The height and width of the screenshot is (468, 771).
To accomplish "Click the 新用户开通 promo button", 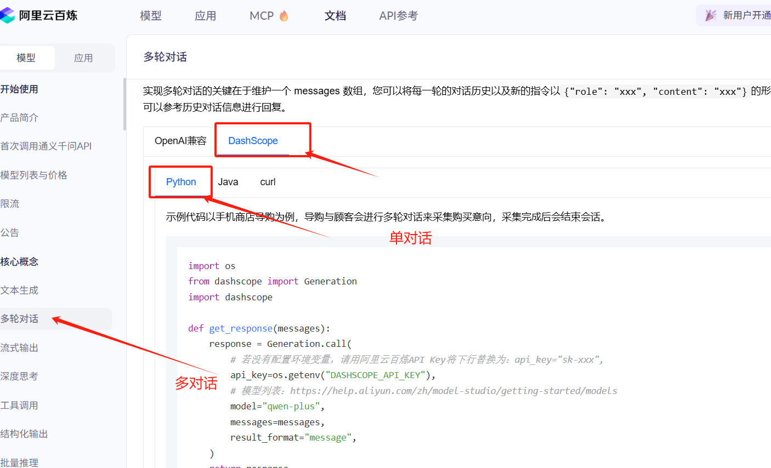I will [734, 15].
